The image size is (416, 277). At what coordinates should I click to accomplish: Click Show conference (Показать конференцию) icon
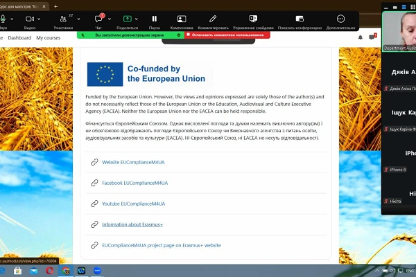tap(300, 19)
